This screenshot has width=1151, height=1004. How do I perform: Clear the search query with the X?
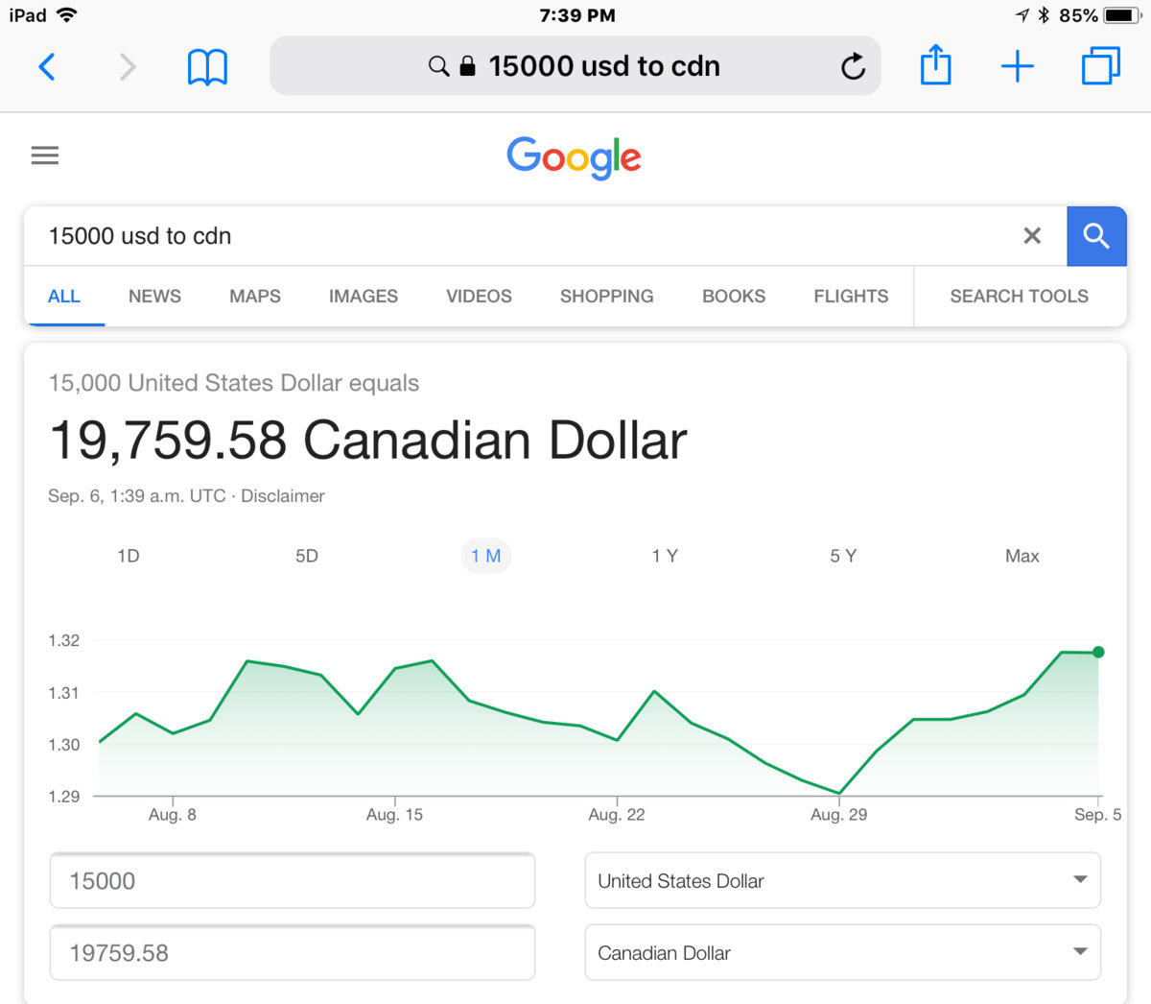[x=1032, y=236]
